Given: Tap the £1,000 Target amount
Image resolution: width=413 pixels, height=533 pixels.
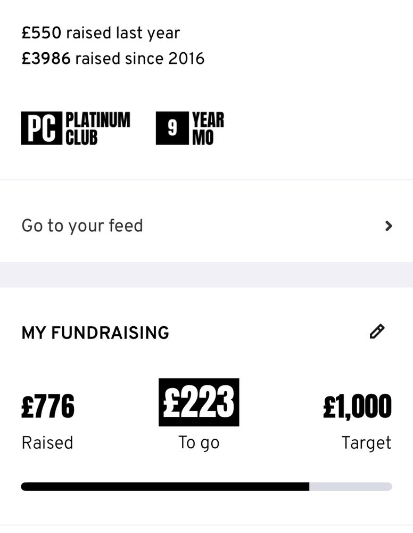Looking at the screenshot, I should 357,406.
